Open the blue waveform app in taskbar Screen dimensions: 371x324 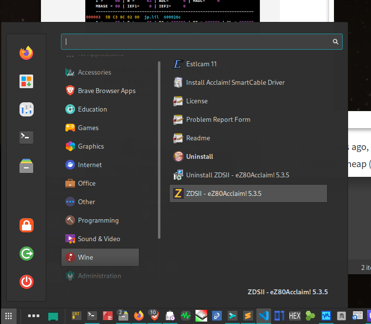tap(326, 316)
